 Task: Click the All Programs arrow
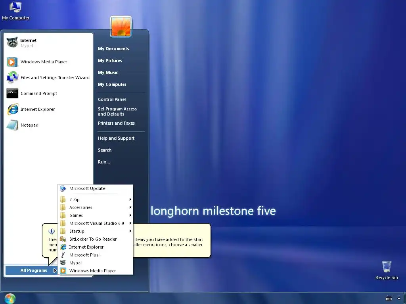(x=55, y=270)
